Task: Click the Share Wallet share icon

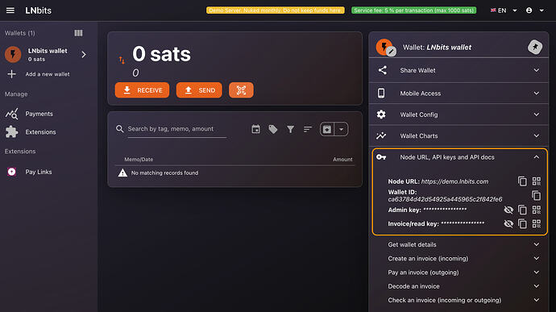Action: (x=382, y=70)
